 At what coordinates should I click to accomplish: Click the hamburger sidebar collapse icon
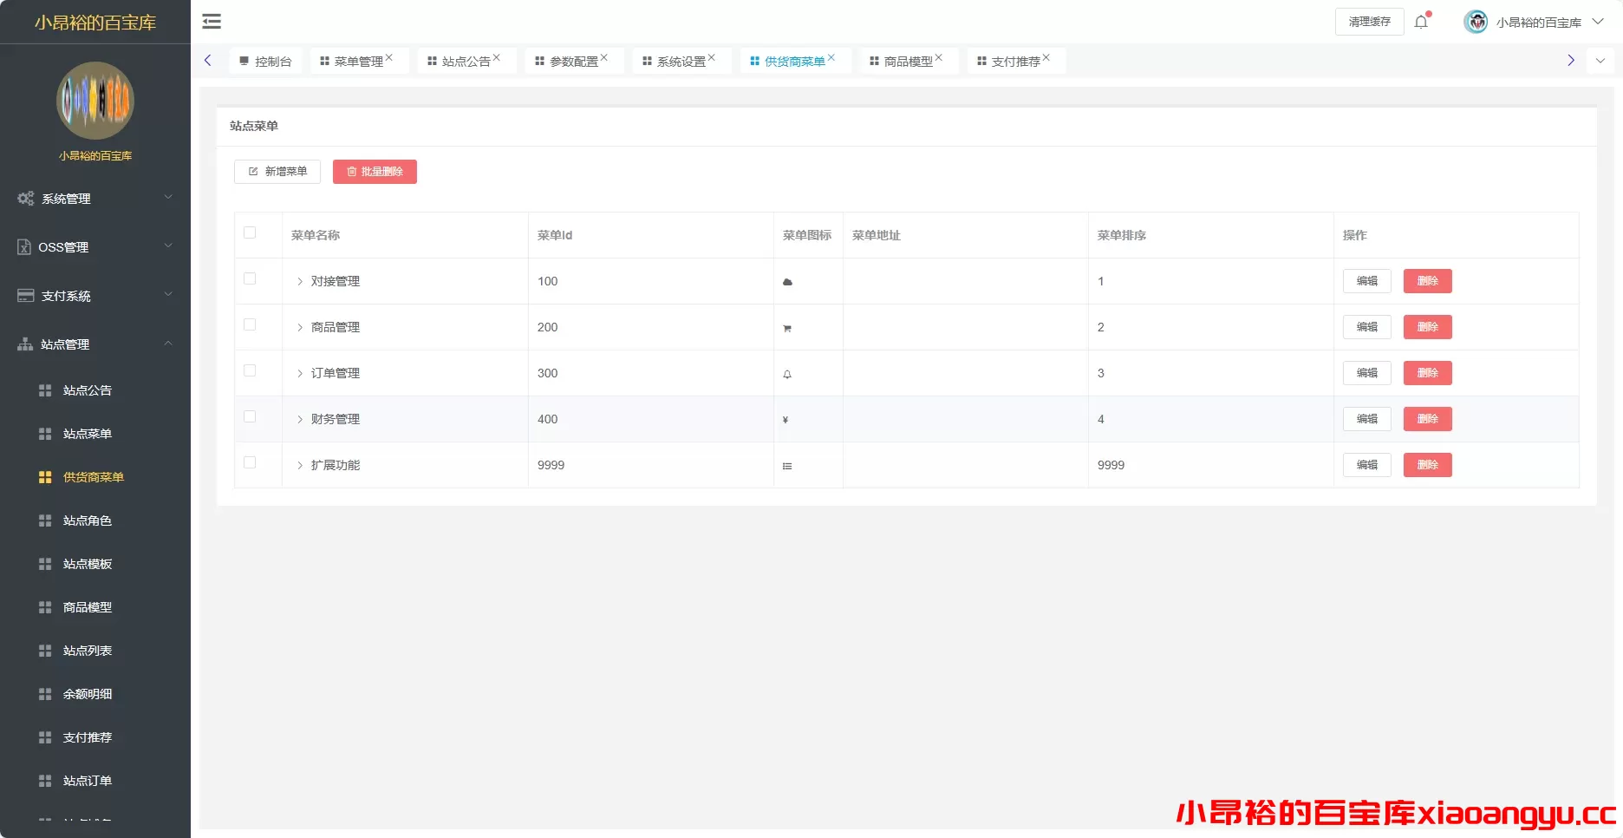(x=212, y=22)
